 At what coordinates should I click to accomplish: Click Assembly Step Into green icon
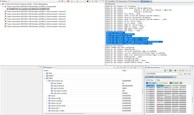click(78, 1)
